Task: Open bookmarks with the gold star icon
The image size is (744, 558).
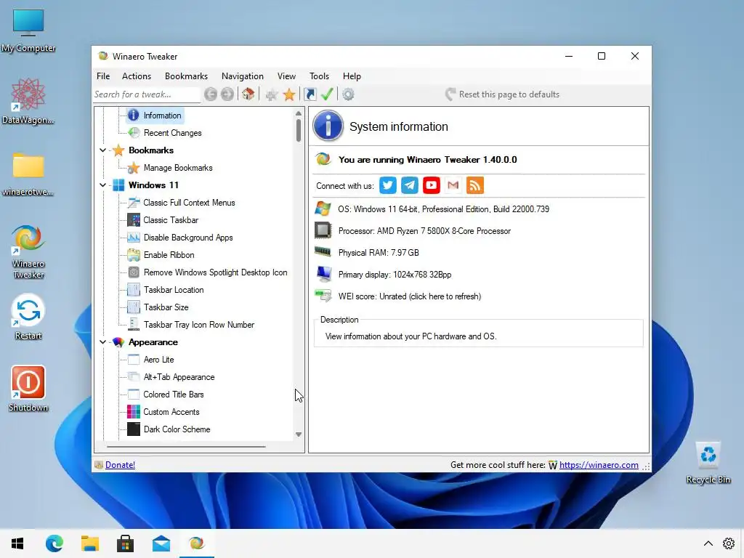Action: pos(289,94)
